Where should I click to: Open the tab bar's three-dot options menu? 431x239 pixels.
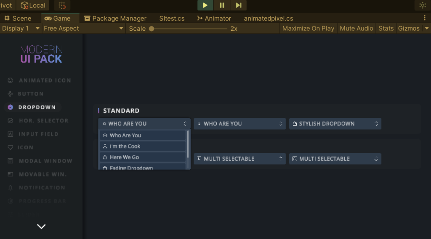click(425, 18)
